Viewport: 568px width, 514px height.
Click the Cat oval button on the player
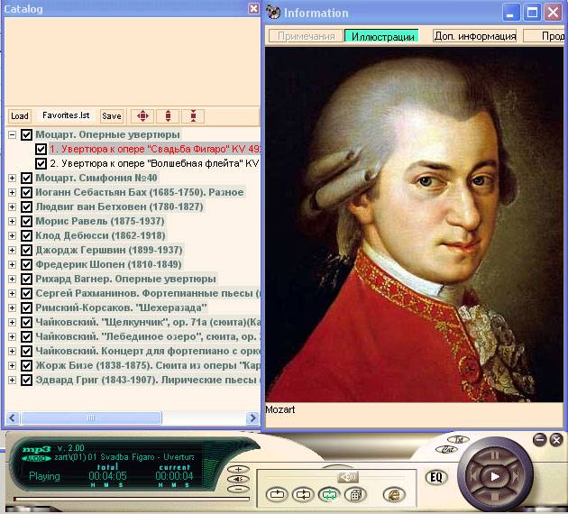(446, 450)
